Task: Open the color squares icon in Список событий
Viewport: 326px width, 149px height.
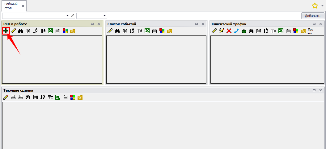Action: coord(162,31)
